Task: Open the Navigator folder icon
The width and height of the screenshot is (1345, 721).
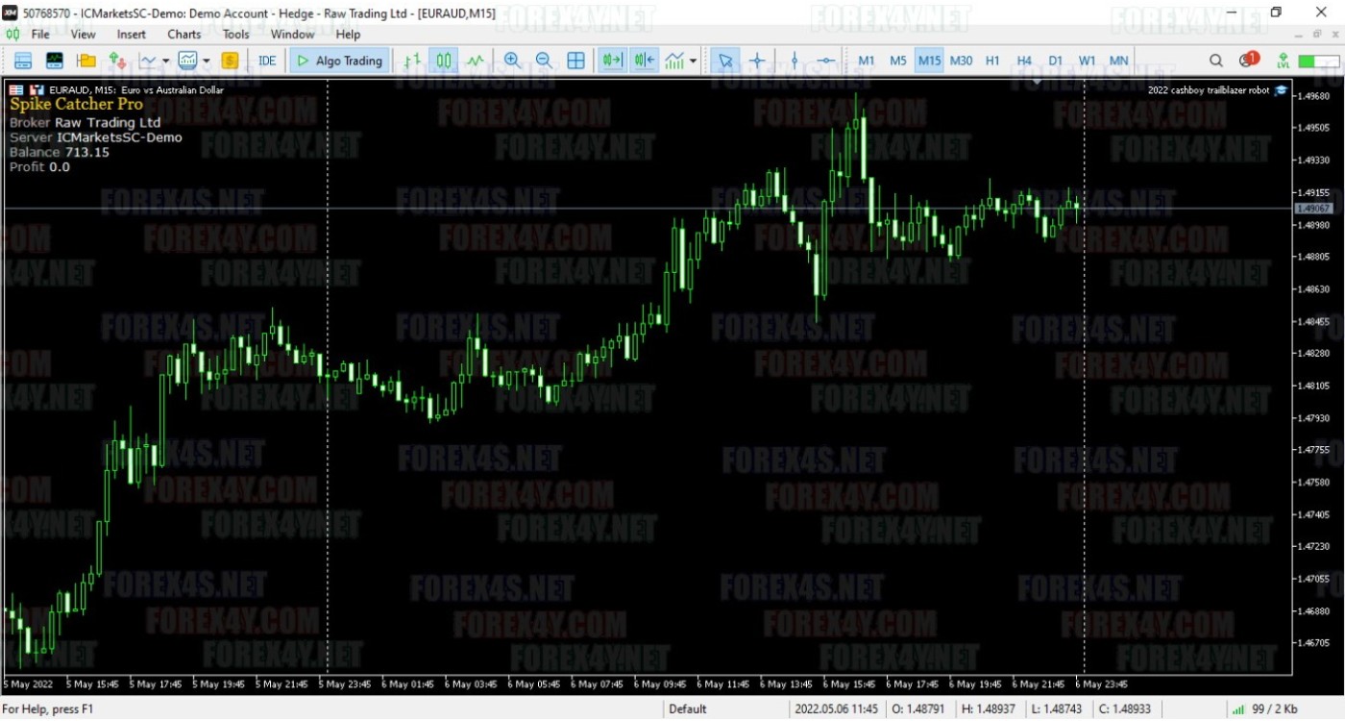Action: pyautogui.click(x=86, y=61)
